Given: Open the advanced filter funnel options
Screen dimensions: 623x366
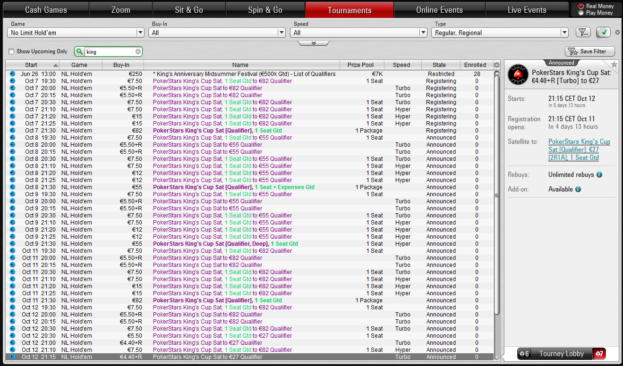Looking at the screenshot, I should tap(583, 33).
